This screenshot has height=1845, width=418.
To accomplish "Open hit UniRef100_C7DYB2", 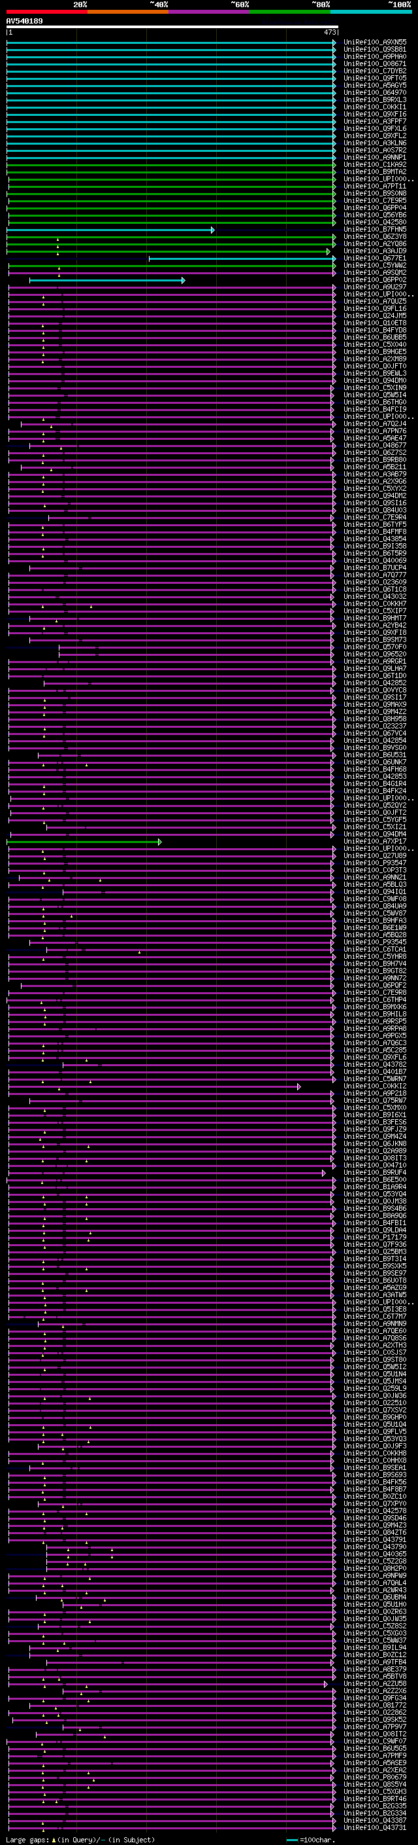I will click(x=375, y=71).
